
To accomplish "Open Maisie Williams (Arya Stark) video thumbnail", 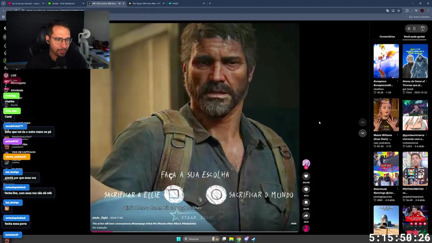I will tap(386, 115).
